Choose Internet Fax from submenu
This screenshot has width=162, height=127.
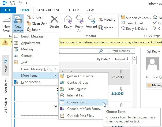click(83, 95)
